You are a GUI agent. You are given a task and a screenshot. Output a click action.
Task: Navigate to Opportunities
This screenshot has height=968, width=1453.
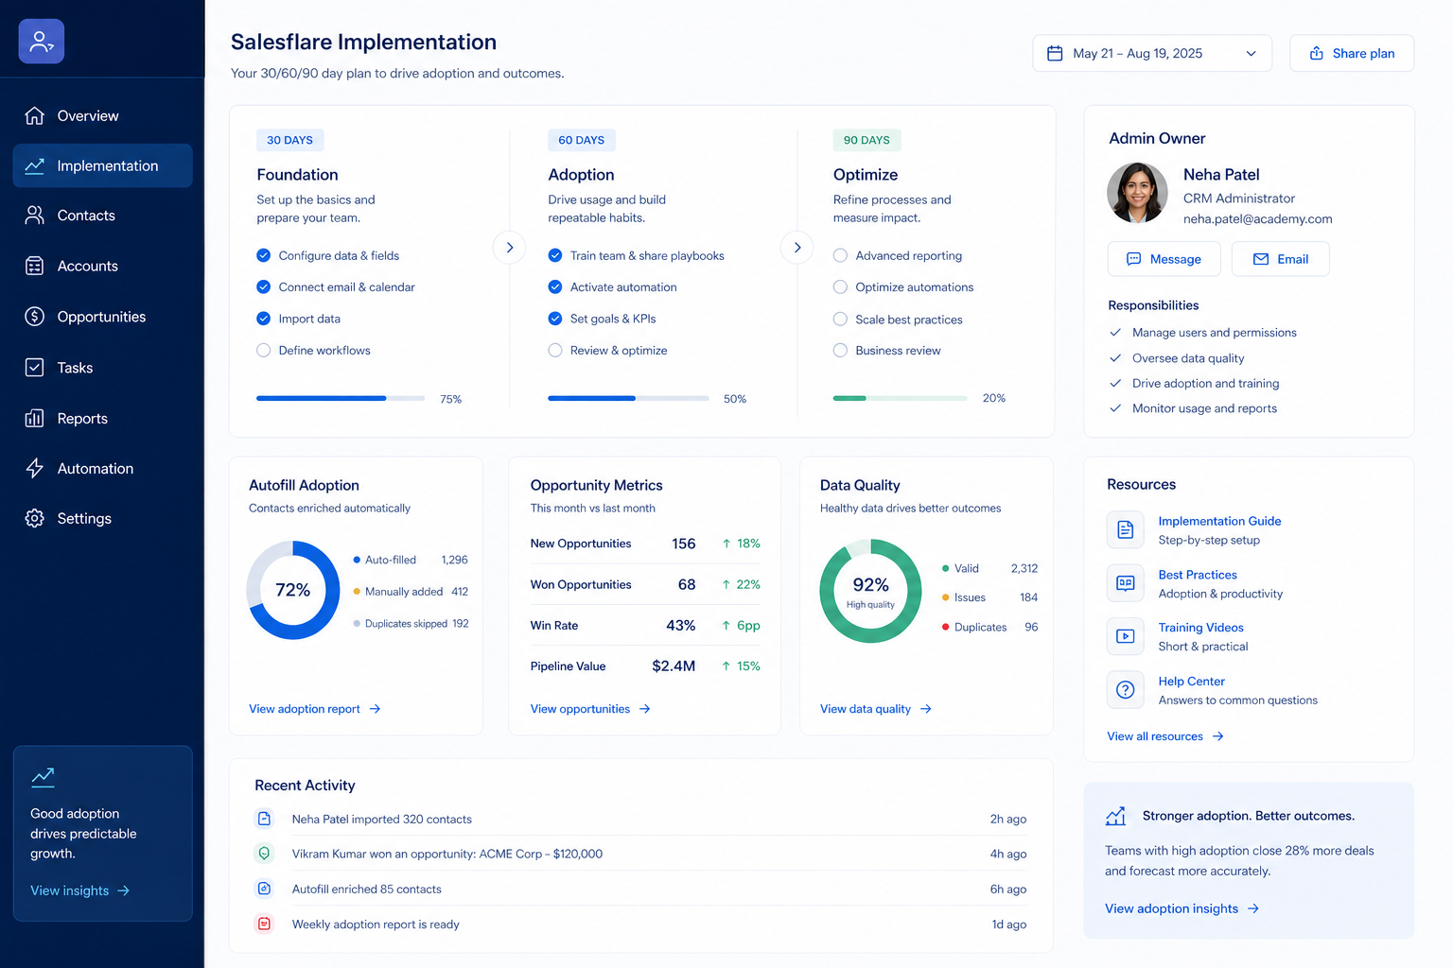(102, 317)
